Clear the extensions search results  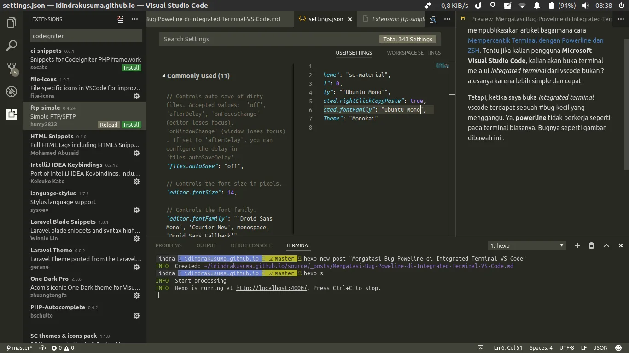click(x=121, y=19)
